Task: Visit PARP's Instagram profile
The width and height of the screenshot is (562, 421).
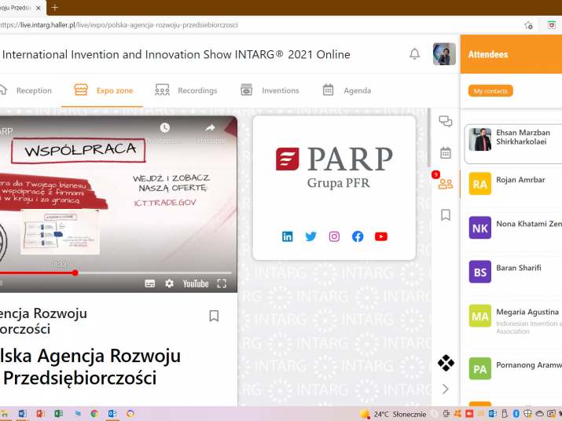Action: tap(334, 236)
